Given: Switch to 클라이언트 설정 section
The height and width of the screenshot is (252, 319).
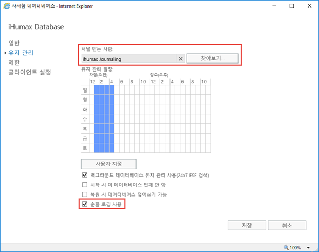Looking at the screenshot, I should pyautogui.click(x=30, y=72).
